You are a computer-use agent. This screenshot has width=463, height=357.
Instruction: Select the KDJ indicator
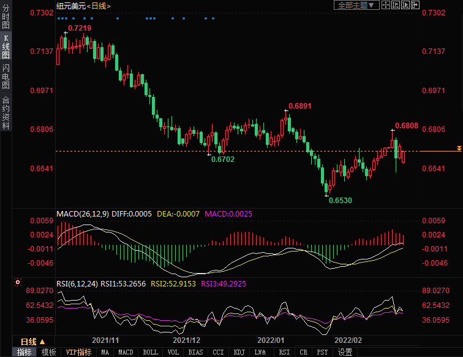[x=239, y=352]
